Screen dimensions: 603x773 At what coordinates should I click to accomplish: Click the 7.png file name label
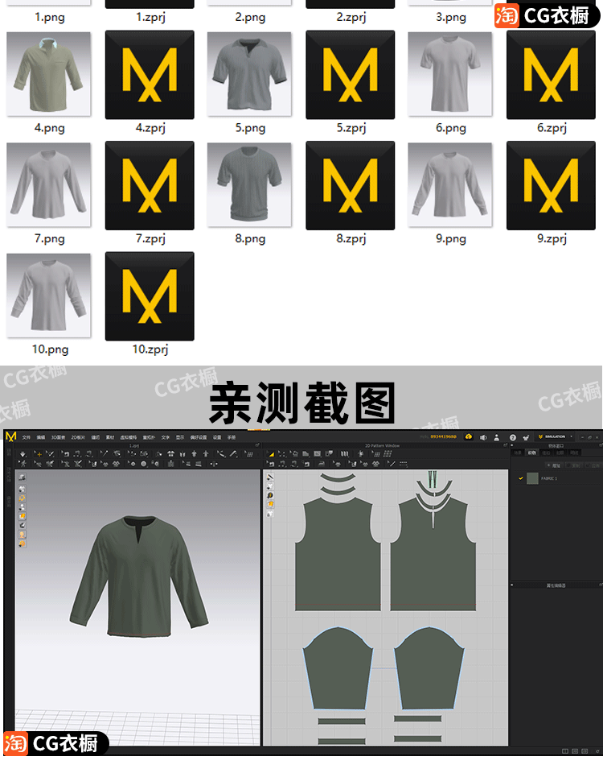pyautogui.click(x=49, y=238)
